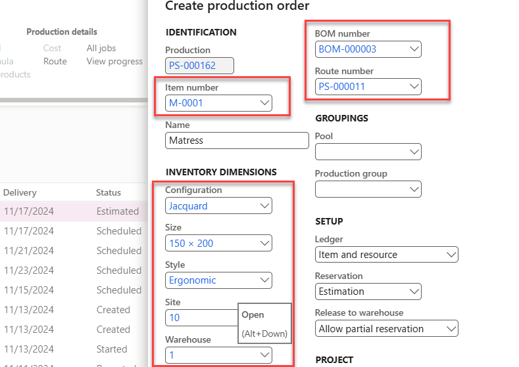Viewport: 519px width, 367px height.
Task: Sort by the Status column header
Action: click(109, 192)
